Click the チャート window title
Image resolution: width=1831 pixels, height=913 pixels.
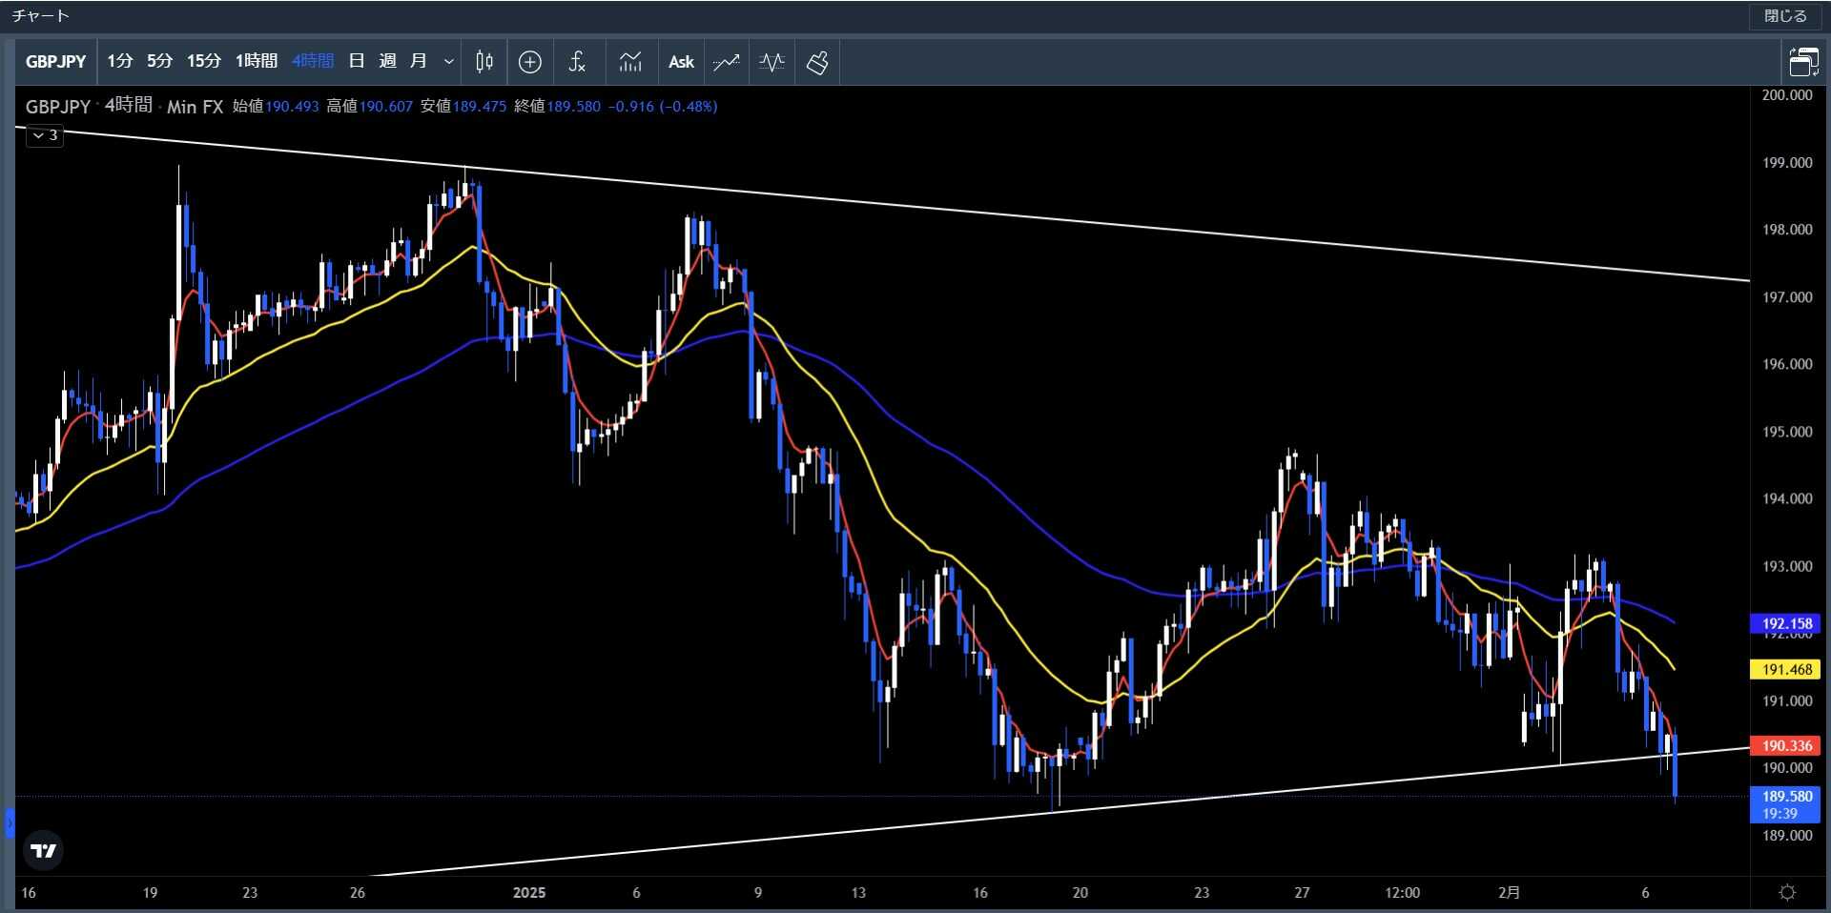click(x=40, y=16)
